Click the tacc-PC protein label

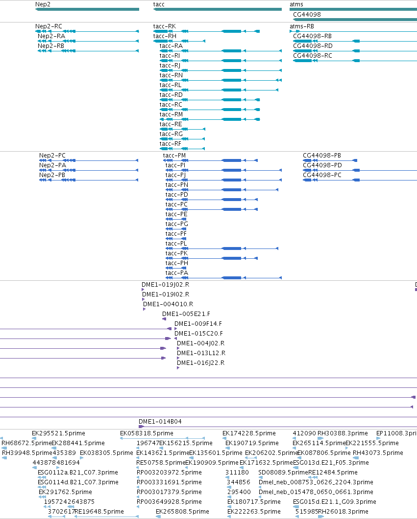click(x=176, y=204)
